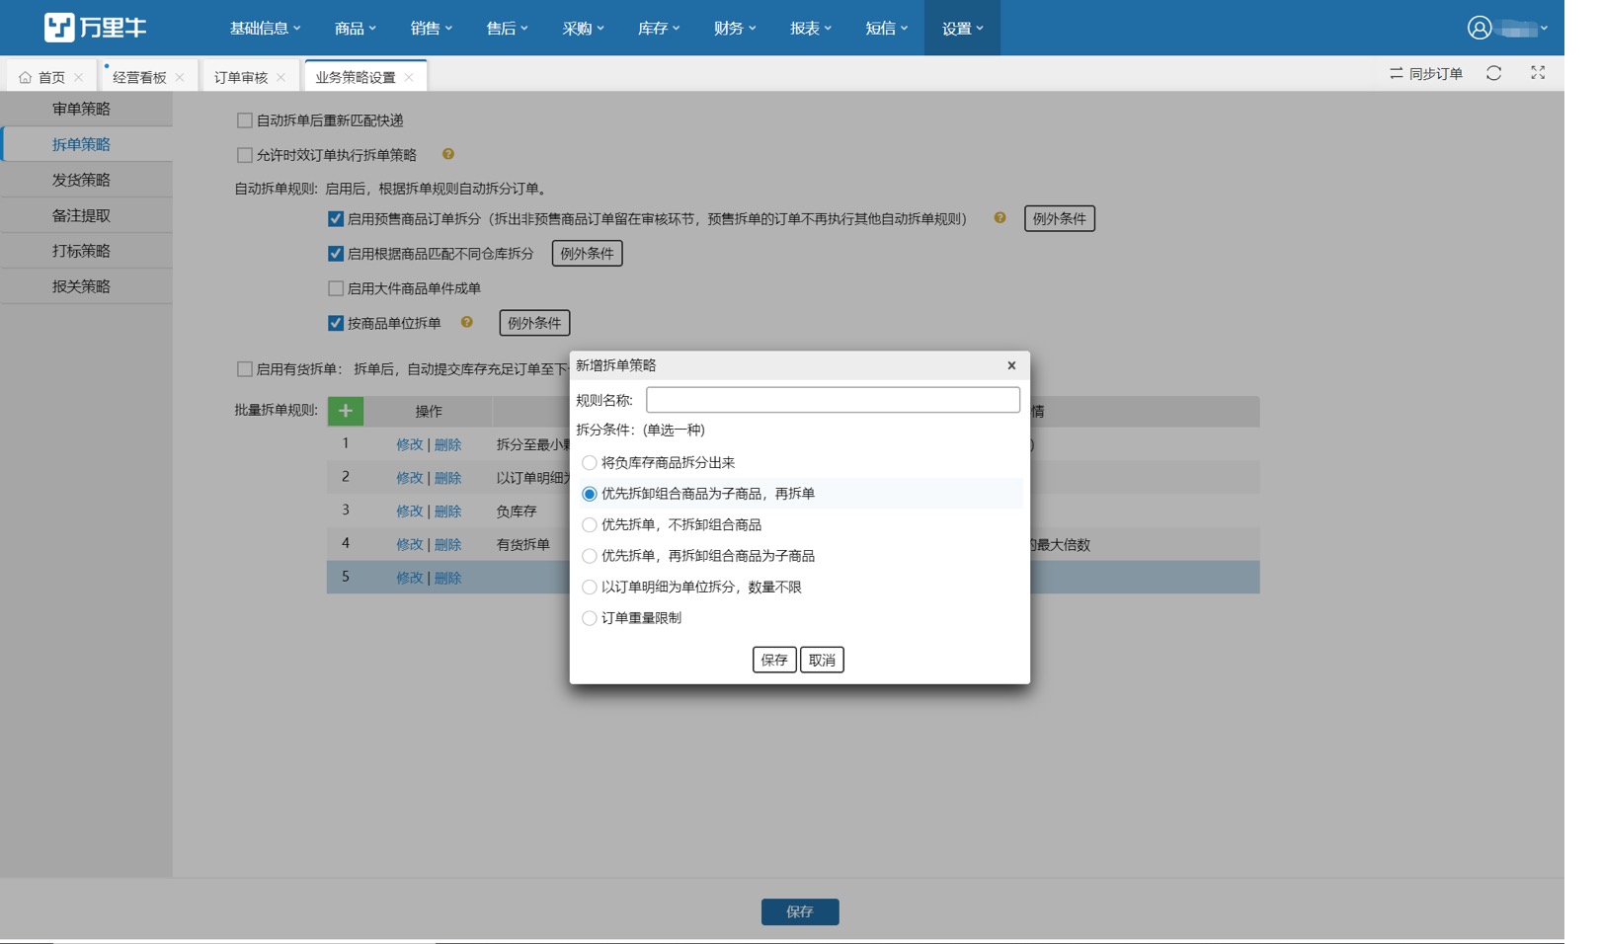Screen dimensions: 1600x944
Task: Click help icon beside 启用预售商品订单拆分
Action: point(1000,218)
